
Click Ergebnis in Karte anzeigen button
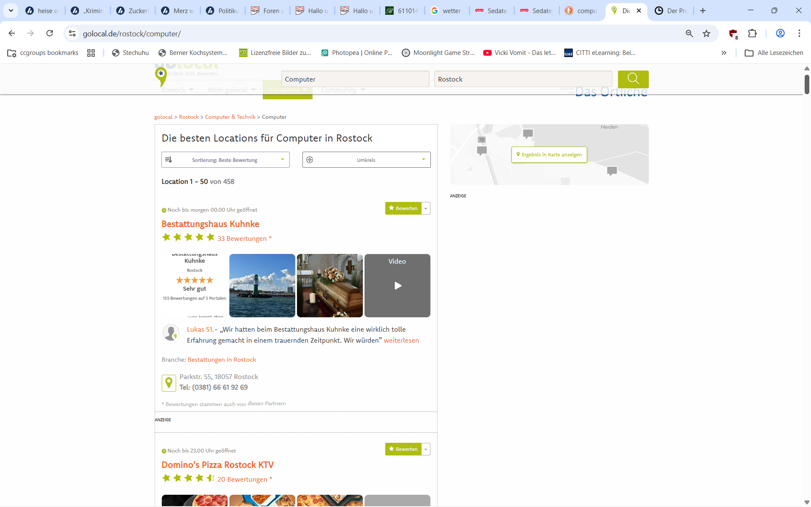coord(549,155)
